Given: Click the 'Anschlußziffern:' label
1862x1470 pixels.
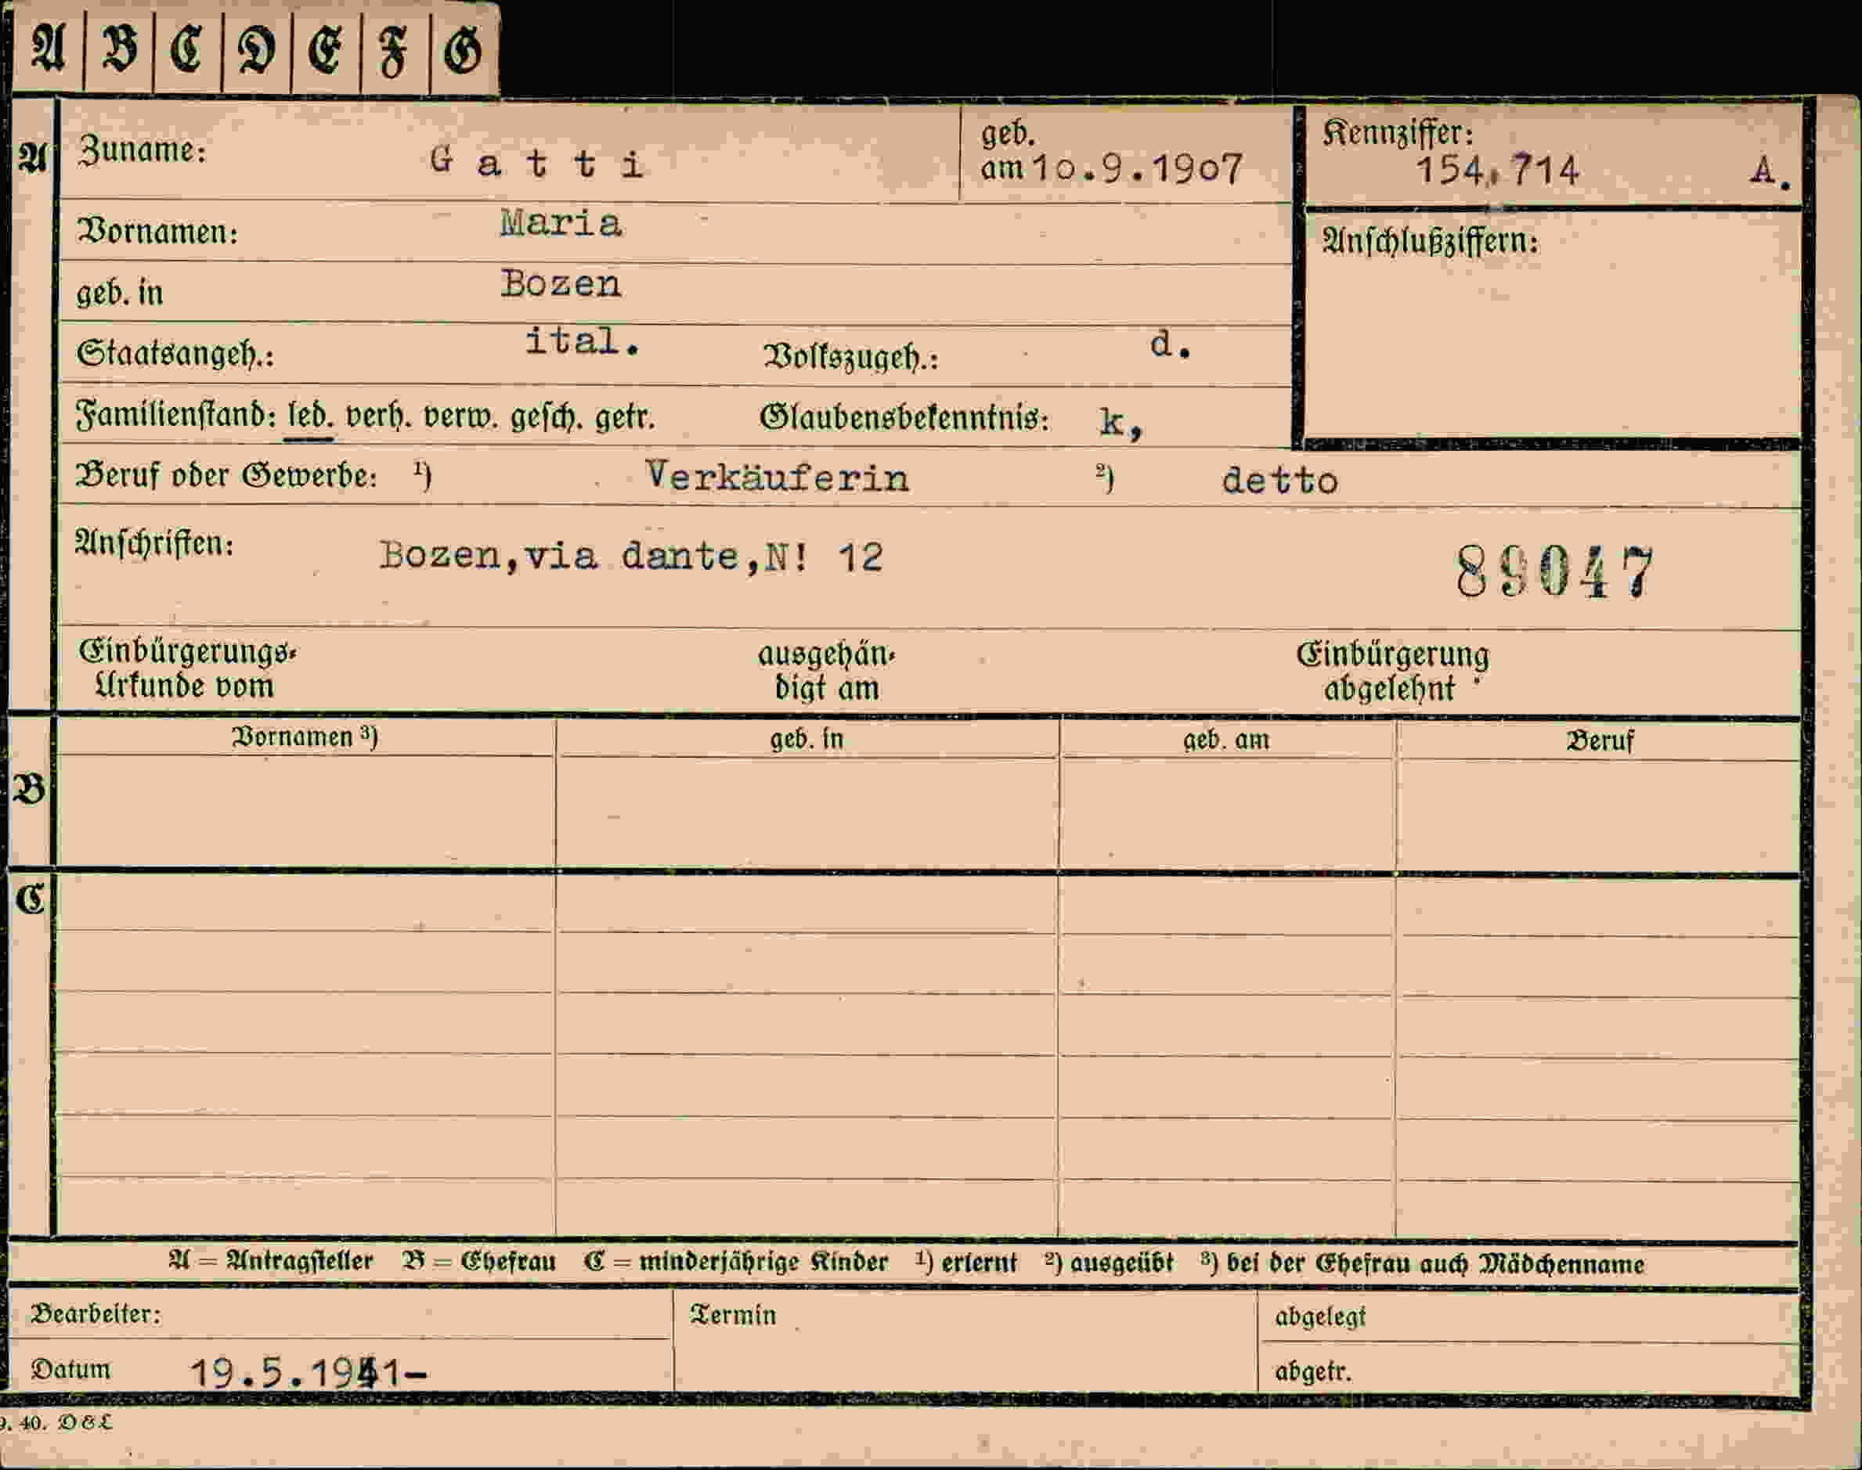Looking at the screenshot, I should click(1431, 241).
